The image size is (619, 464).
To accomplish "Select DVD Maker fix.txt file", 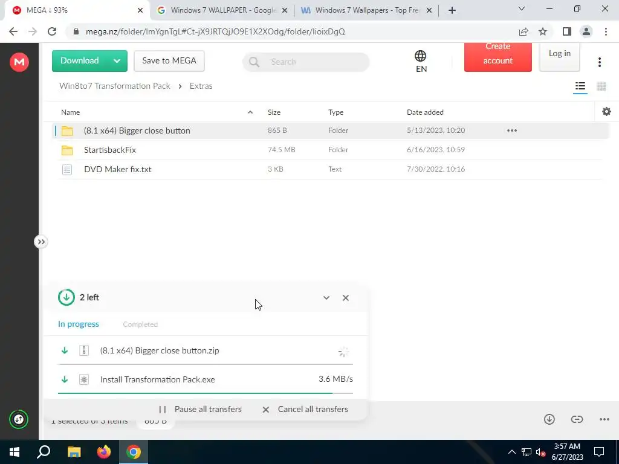I will click(330, 169).
